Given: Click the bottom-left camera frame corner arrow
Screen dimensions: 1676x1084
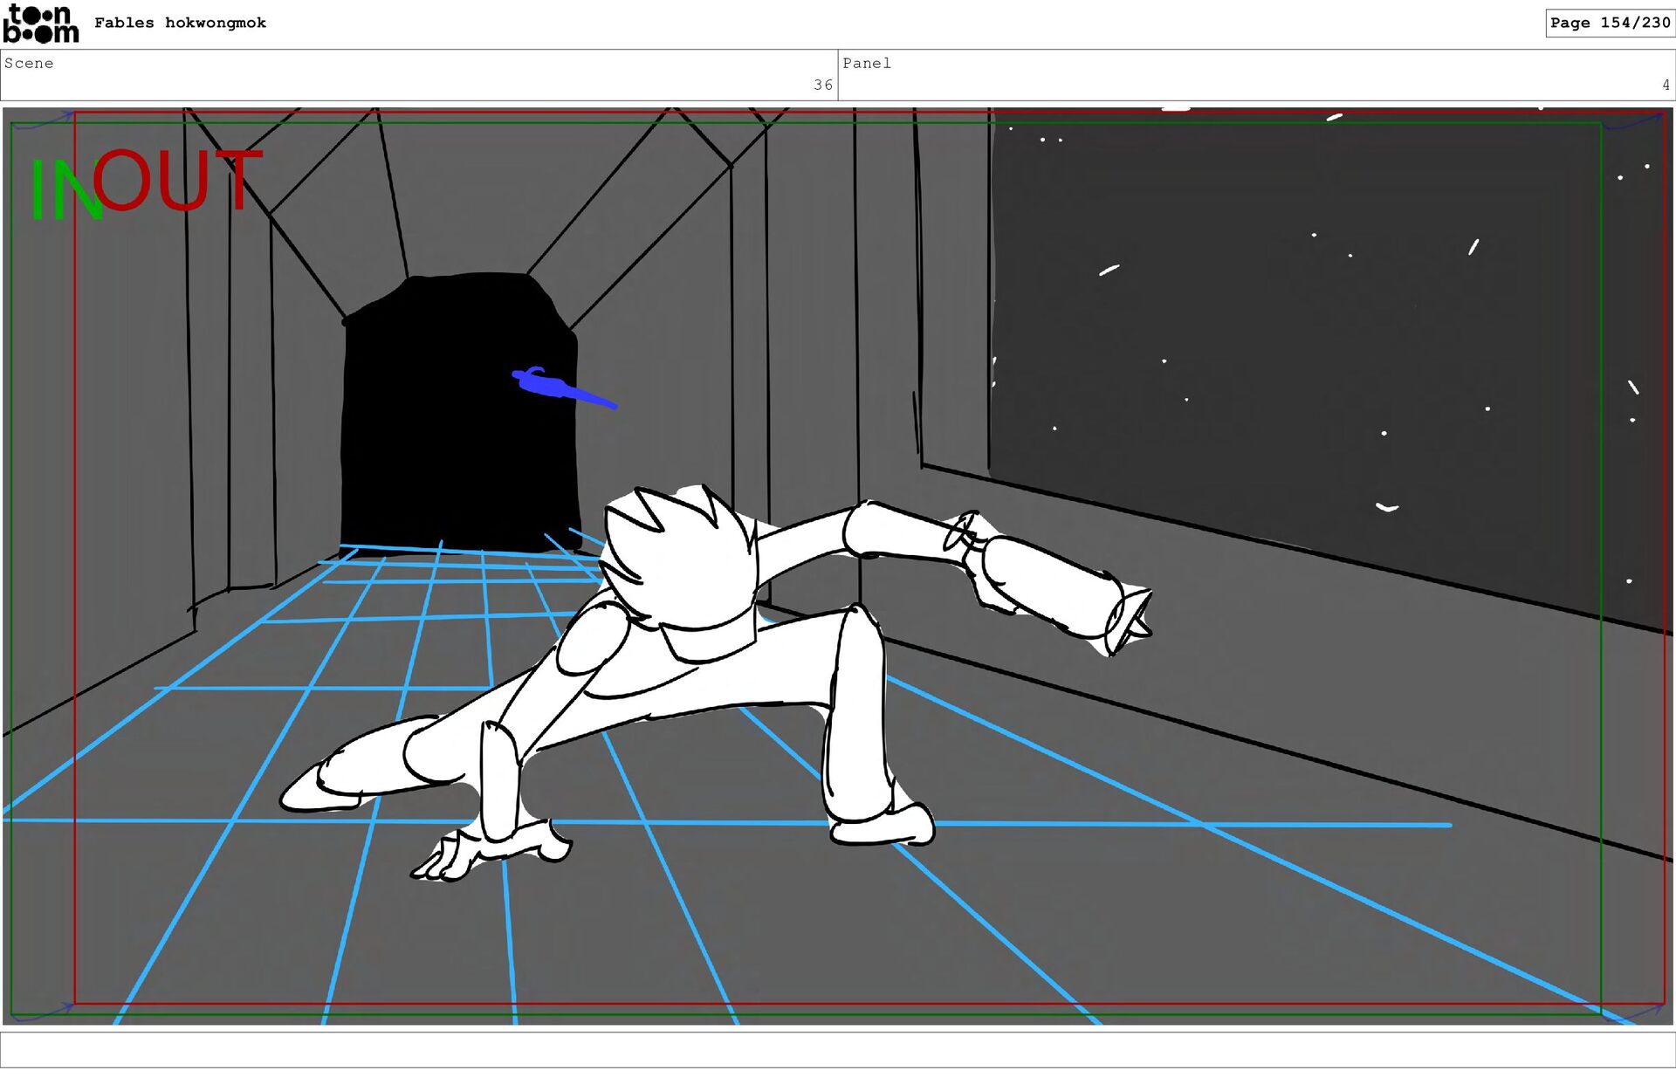Looking at the screenshot, I should point(44,1012).
